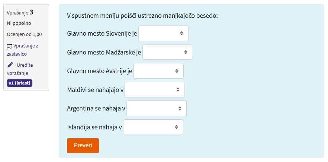This screenshot has height=162, width=328.
Task: Click the arrow icon in Argentina dropdown
Action: pyautogui.click(x=180, y=108)
